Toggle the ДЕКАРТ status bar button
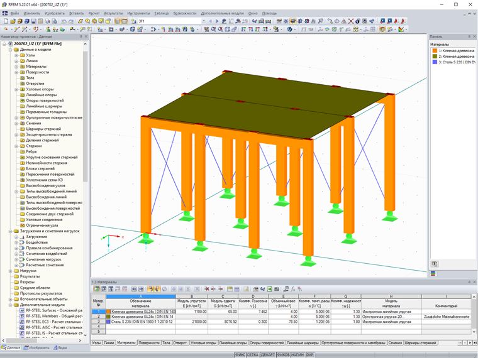 (268, 355)
